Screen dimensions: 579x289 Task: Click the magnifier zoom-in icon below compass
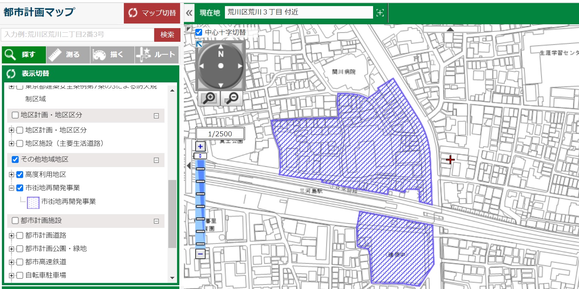click(209, 98)
